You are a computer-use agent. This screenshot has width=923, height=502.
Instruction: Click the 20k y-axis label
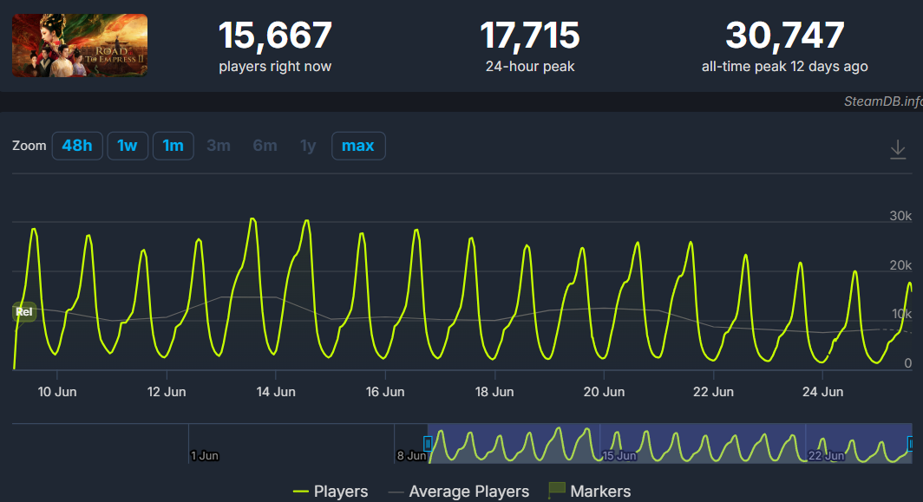900,265
